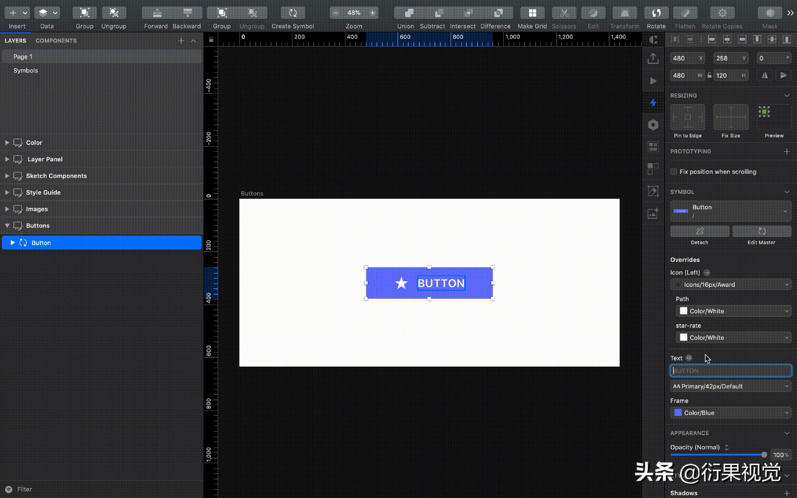This screenshot has width=797, height=498.
Task: Toggle the ruler lock icon
Action: pos(211,40)
